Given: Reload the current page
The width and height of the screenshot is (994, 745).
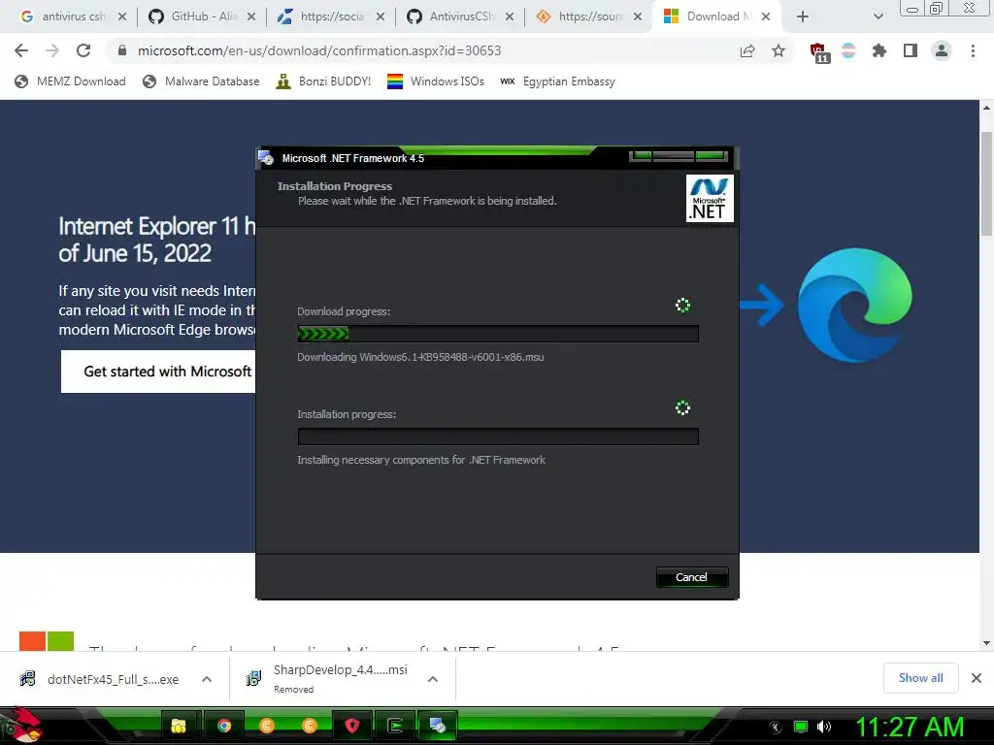Looking at the screenshot, I should click(x=83, y=50).
